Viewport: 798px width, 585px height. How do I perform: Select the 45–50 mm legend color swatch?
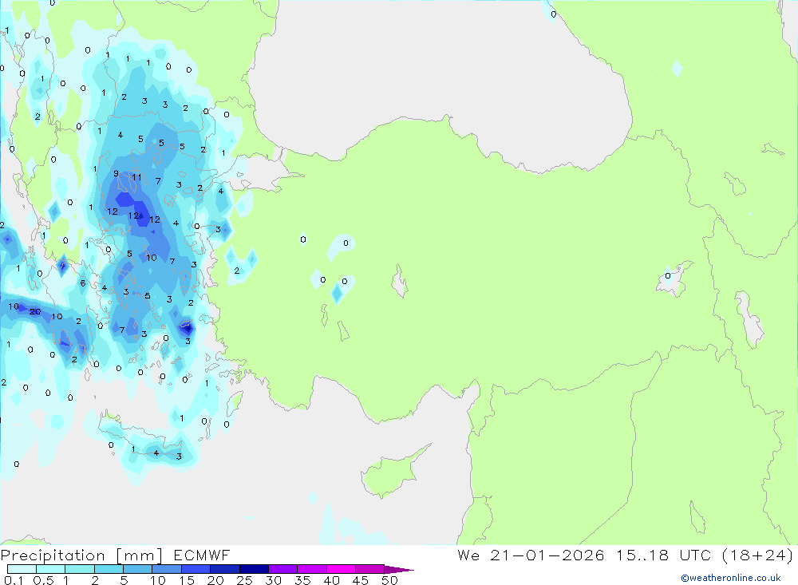369,569
